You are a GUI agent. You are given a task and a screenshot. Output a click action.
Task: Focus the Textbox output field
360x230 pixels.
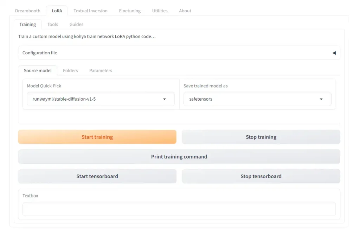tap(179, 209)
